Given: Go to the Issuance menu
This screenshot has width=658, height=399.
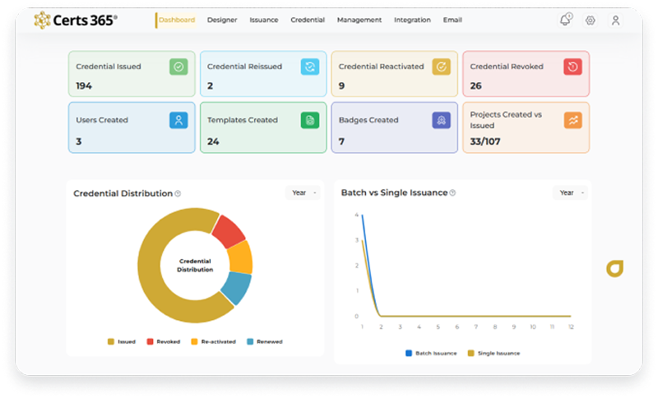Looking at the screenshot, I should 264,20.
